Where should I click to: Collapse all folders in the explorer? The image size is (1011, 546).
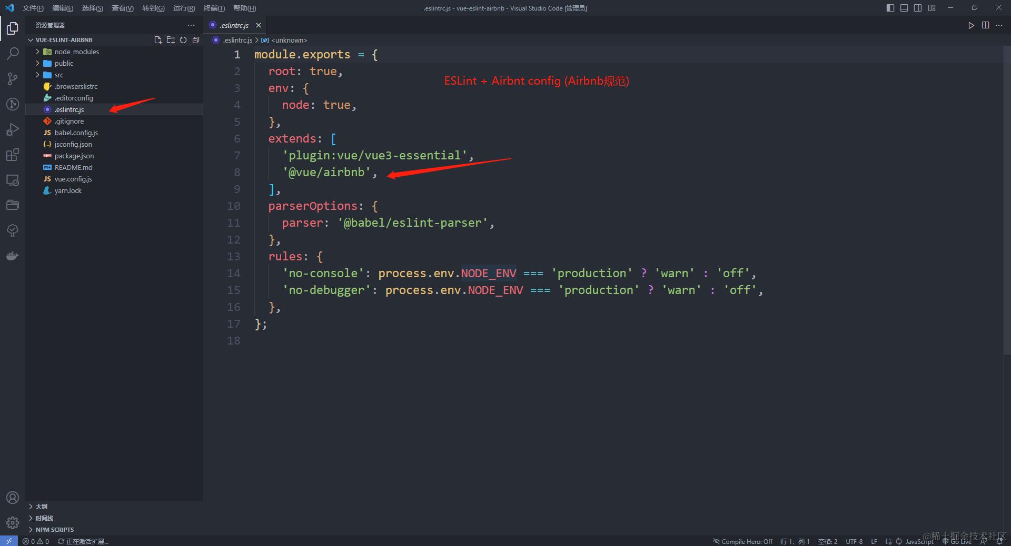coord(196,40)
